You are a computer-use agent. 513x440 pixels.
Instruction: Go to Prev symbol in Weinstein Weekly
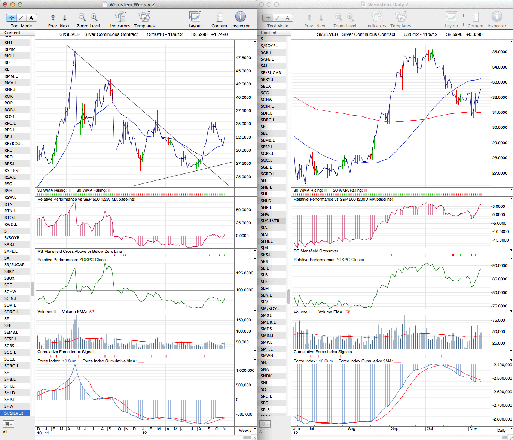(53, 18)
